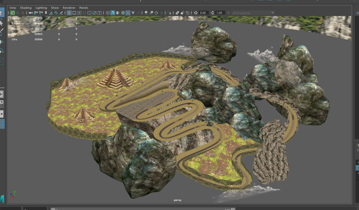This screenshot has width=359, height=210.
Task: Activate the Paint Selection brush tool
Action: [1, 32]
